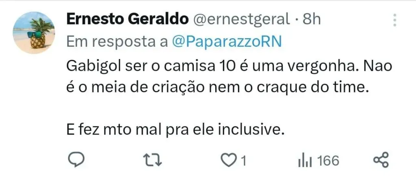Click the line 'E fez mto mal pra ele inclusive.'
Image resolution: width=416 pixels, height=181 pixels.
point(174,130)
